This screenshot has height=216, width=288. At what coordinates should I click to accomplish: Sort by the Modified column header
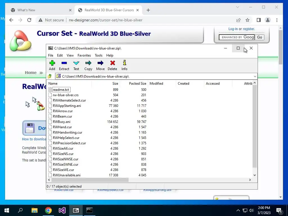pos(162,83)
